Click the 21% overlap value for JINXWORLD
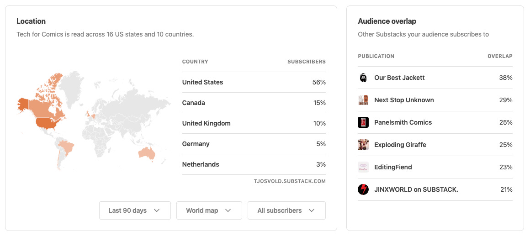530x236 pixels. (x=506, y=189)
